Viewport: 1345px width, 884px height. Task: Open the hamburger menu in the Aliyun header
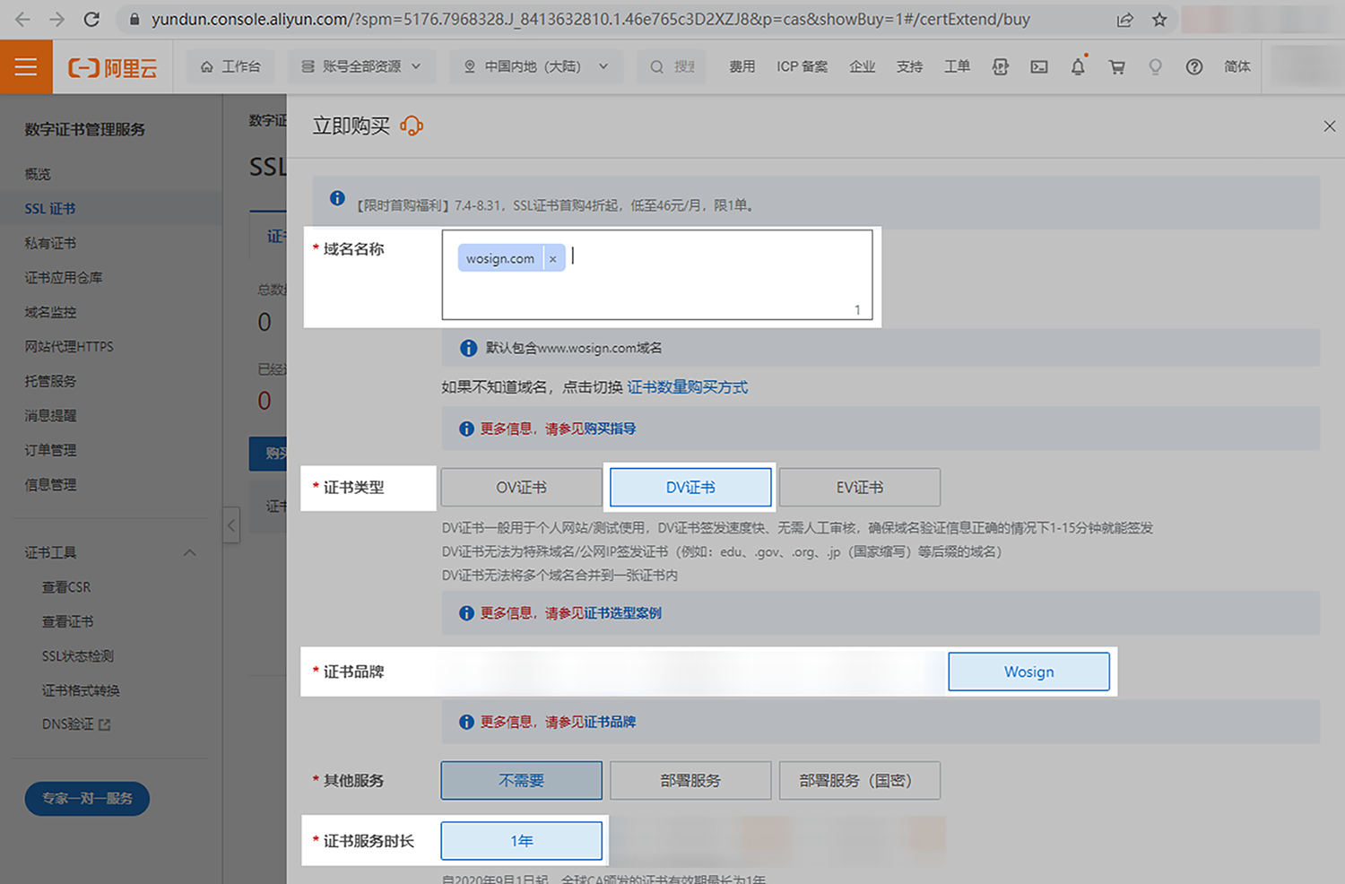click(26, 67)
